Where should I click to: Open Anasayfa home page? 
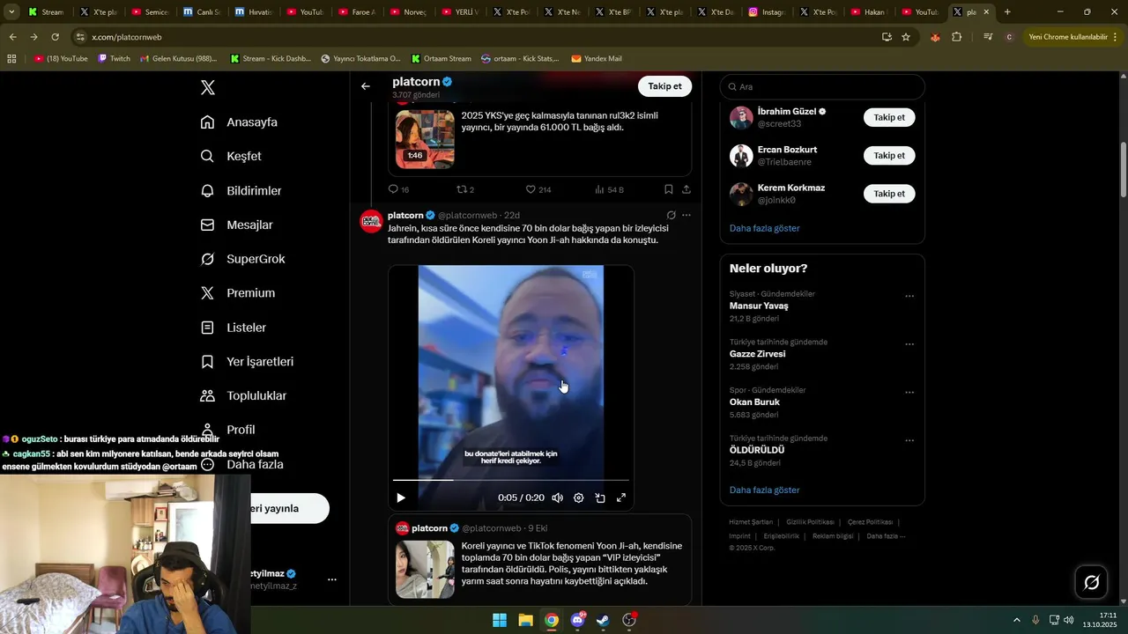[239, 122]
